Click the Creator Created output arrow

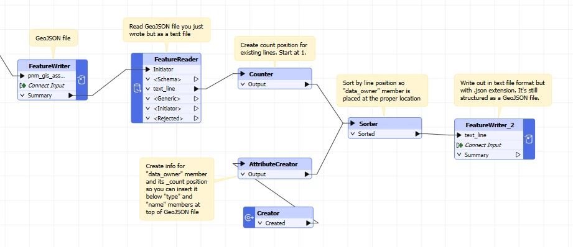(309, 223)
